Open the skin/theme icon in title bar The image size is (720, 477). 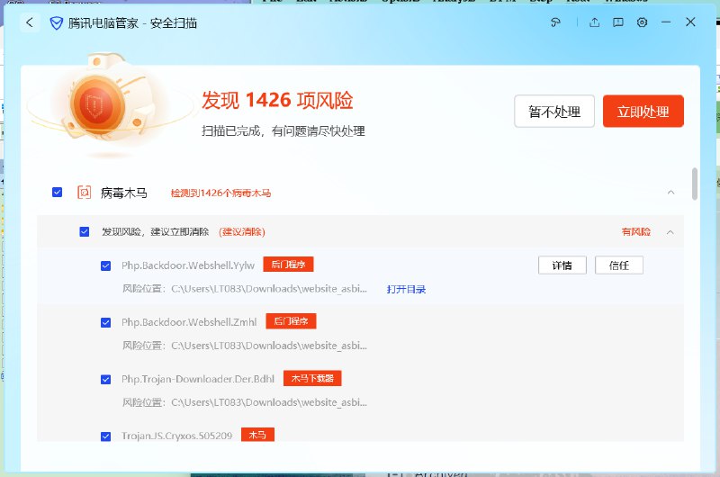click(x=555, y=22)
